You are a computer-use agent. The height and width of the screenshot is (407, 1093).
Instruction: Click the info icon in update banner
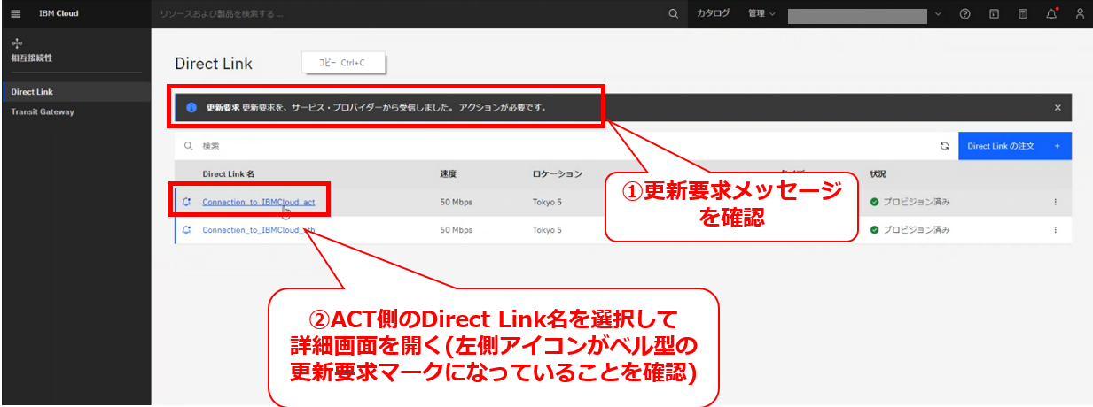[x=191, y=107]
